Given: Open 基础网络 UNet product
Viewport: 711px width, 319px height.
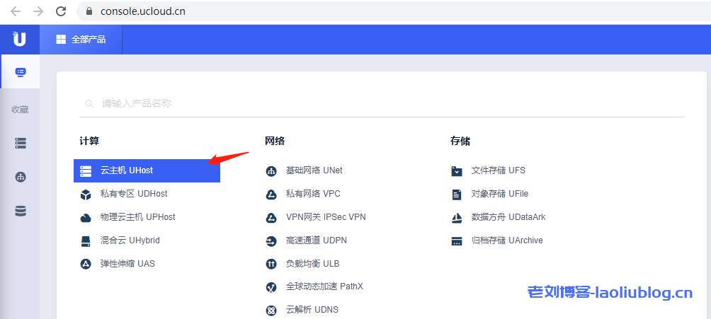Looking at the screenshot, I should pos(314,170).
